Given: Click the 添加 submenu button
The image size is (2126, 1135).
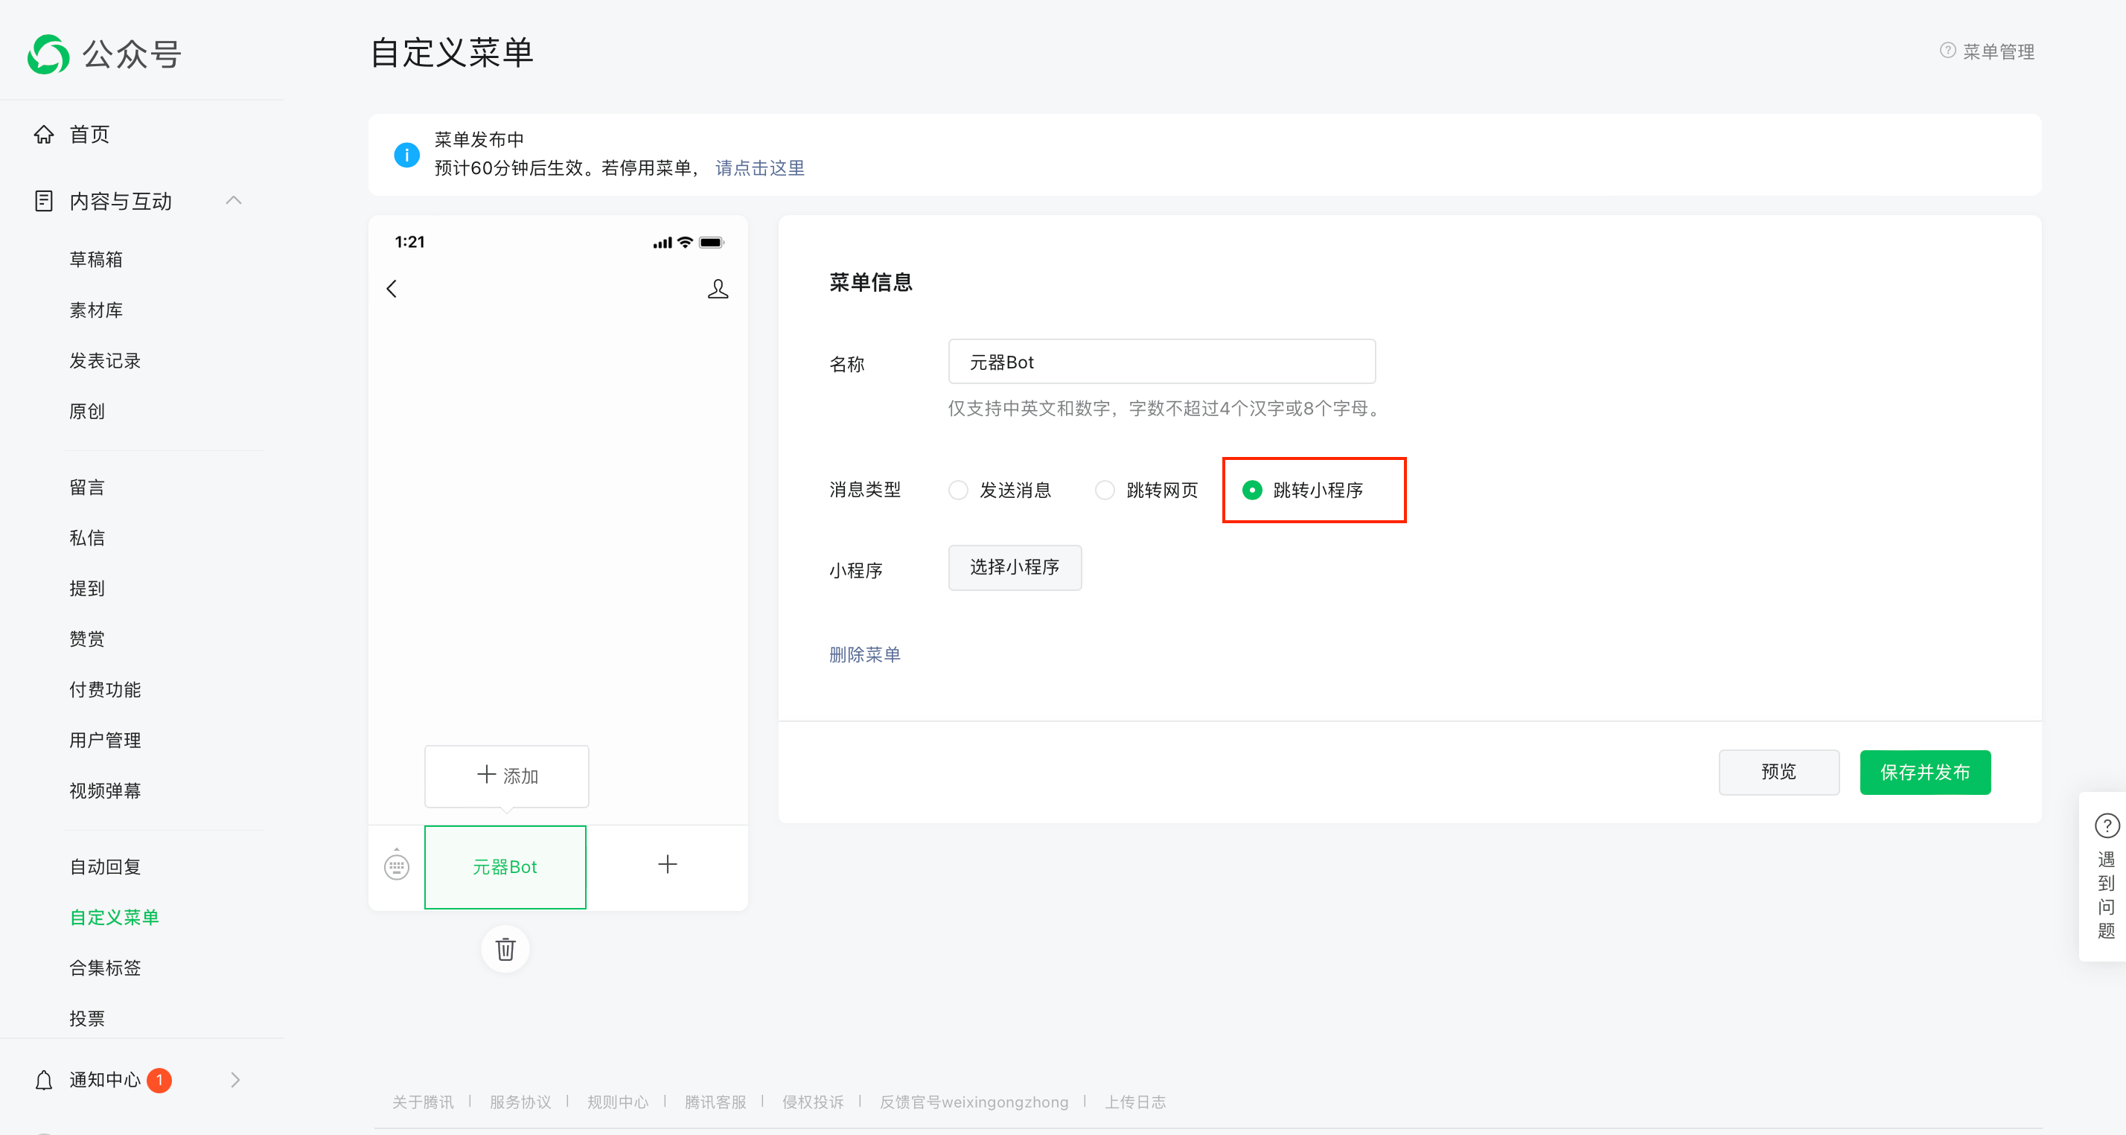Looking at the screenshot, I should 507,776.
